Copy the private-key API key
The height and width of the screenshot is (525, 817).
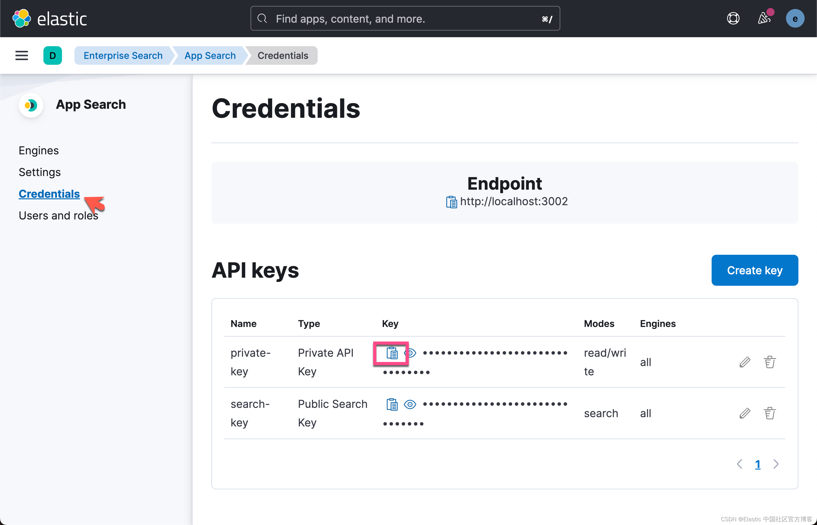(392, 353)
